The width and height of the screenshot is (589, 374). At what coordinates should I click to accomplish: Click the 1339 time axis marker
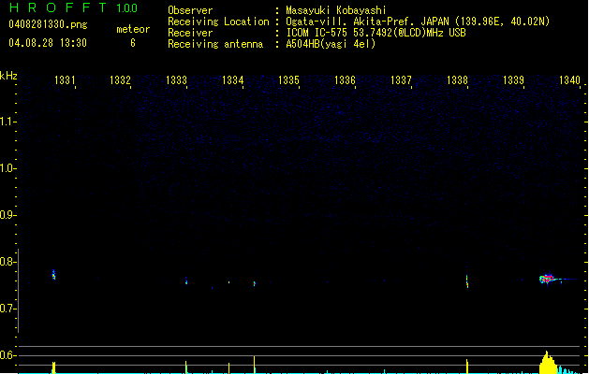[513, 79]
